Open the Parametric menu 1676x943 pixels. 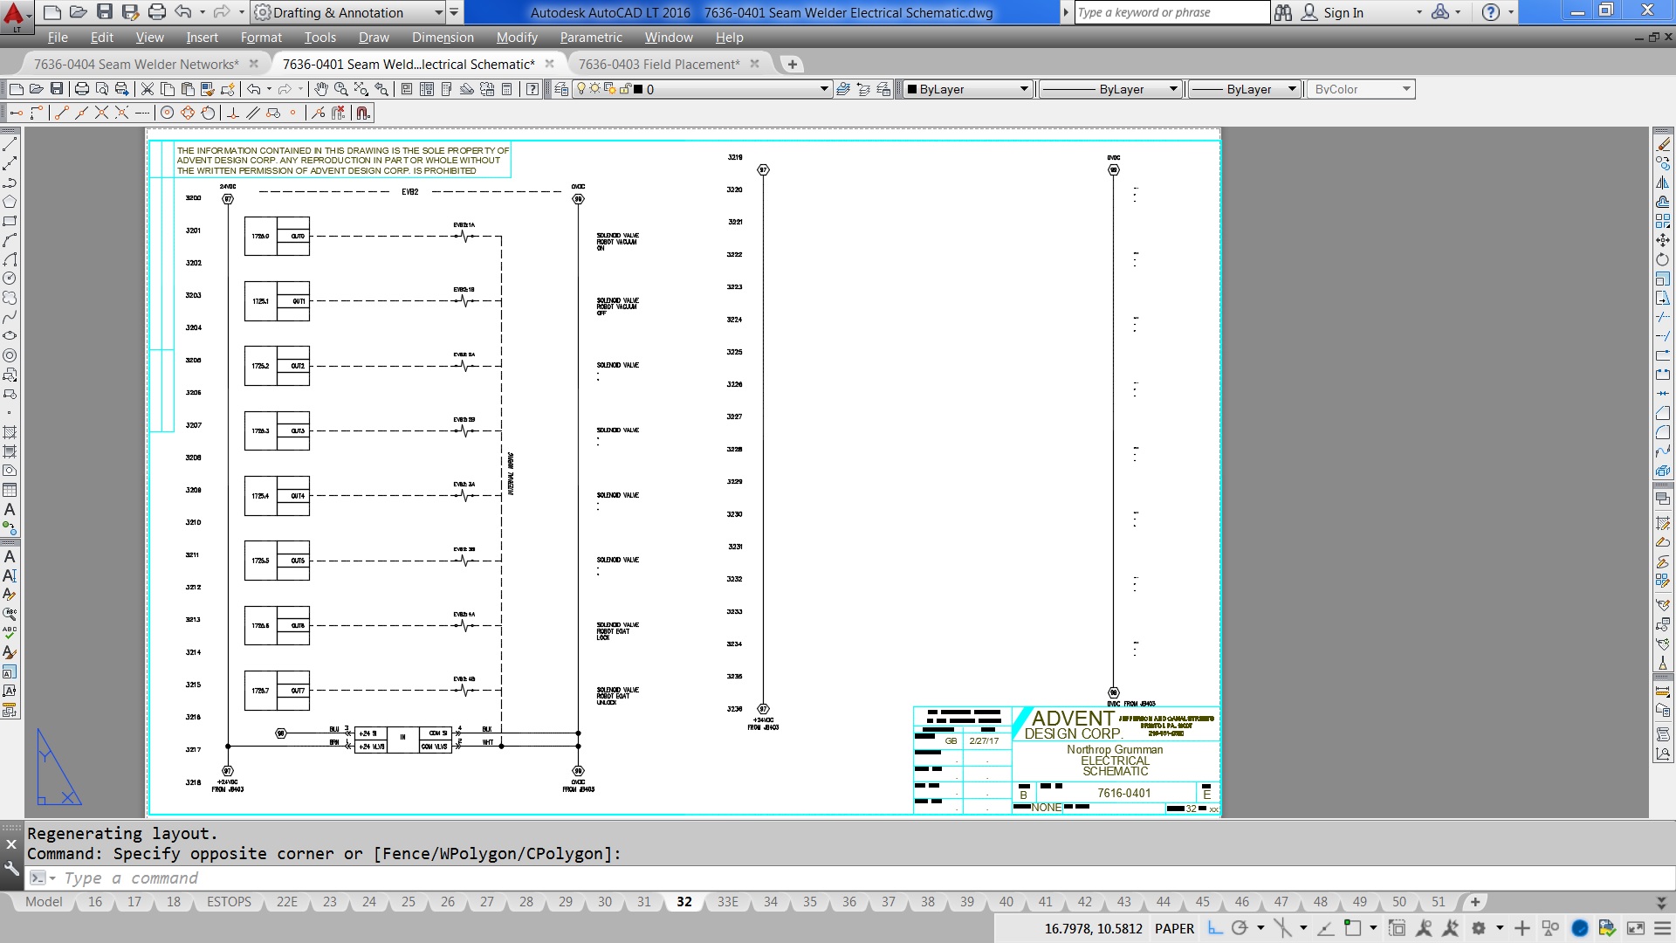coord(591,38)
